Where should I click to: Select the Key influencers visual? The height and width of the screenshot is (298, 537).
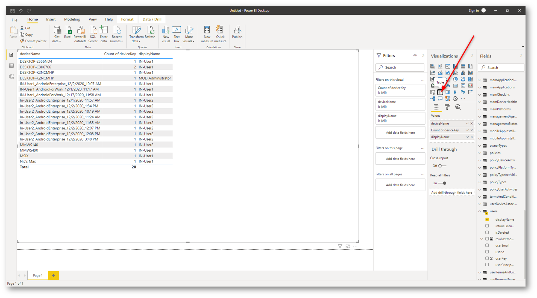pyautogui.click(x=470, y=92)
